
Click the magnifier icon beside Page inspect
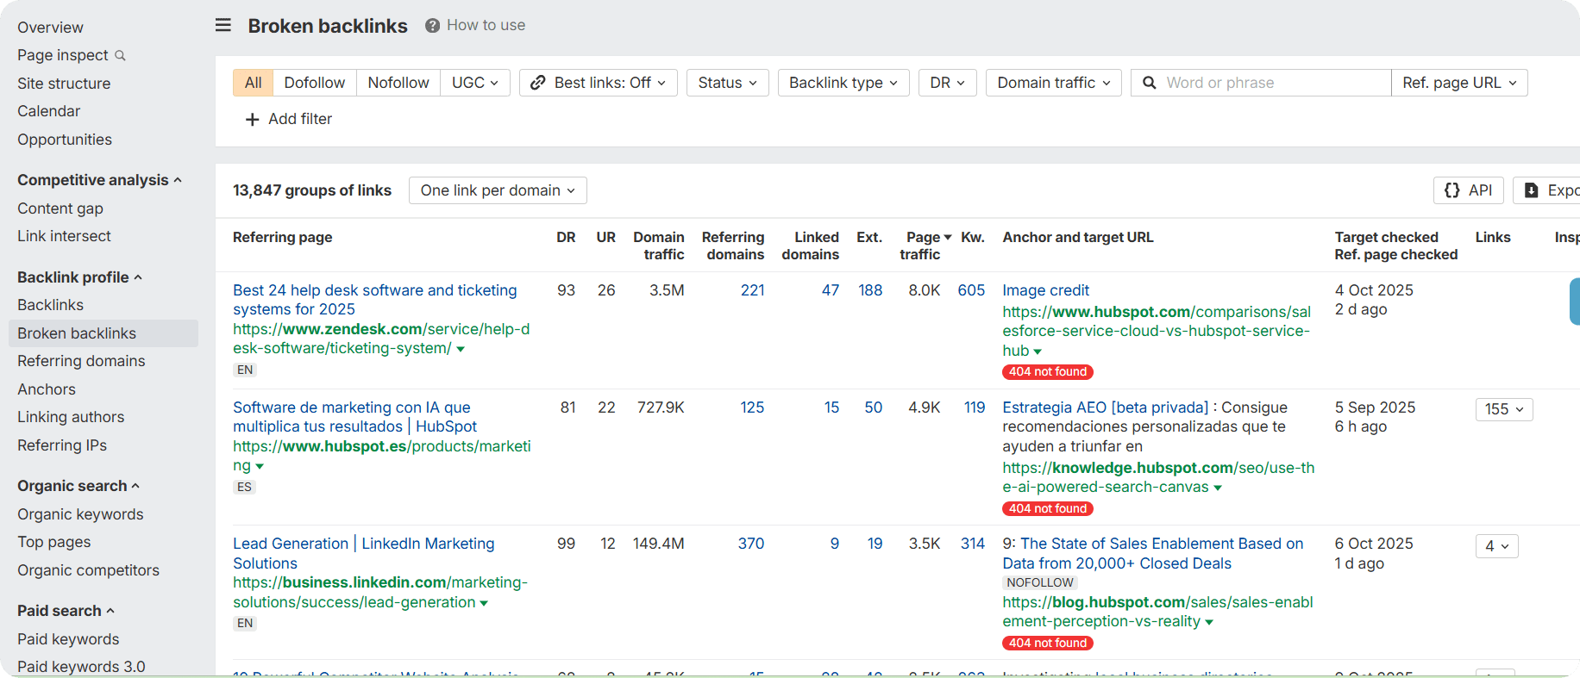click(120, 56)
